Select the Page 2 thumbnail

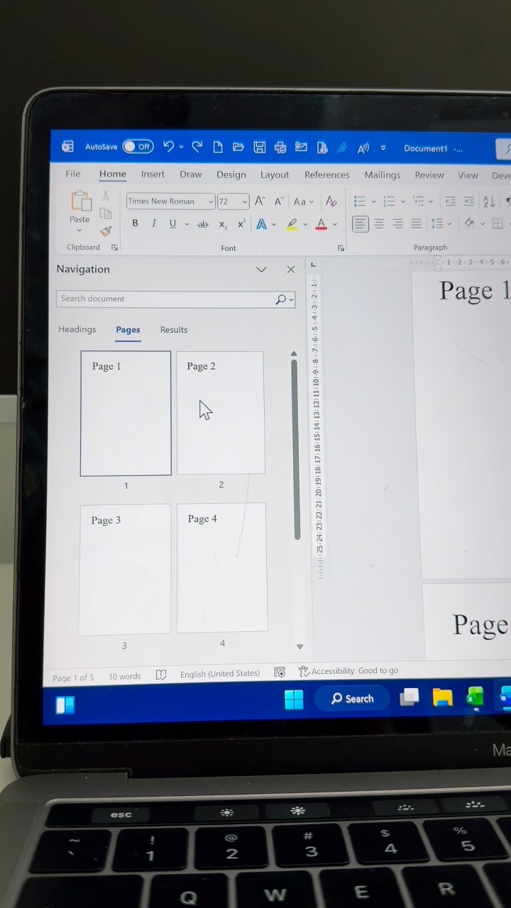pyautogui.click(x=221, y=413)
